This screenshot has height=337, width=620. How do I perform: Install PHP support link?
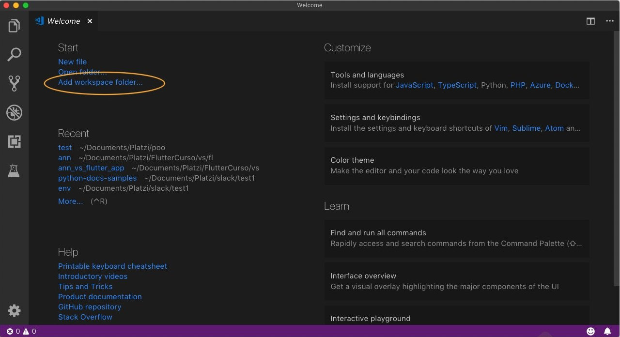[x=518, y=85]
